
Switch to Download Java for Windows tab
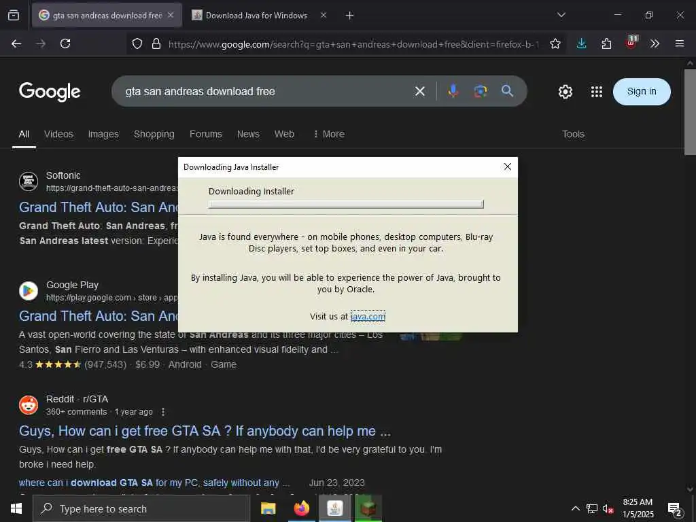click(x=260, y=16)
